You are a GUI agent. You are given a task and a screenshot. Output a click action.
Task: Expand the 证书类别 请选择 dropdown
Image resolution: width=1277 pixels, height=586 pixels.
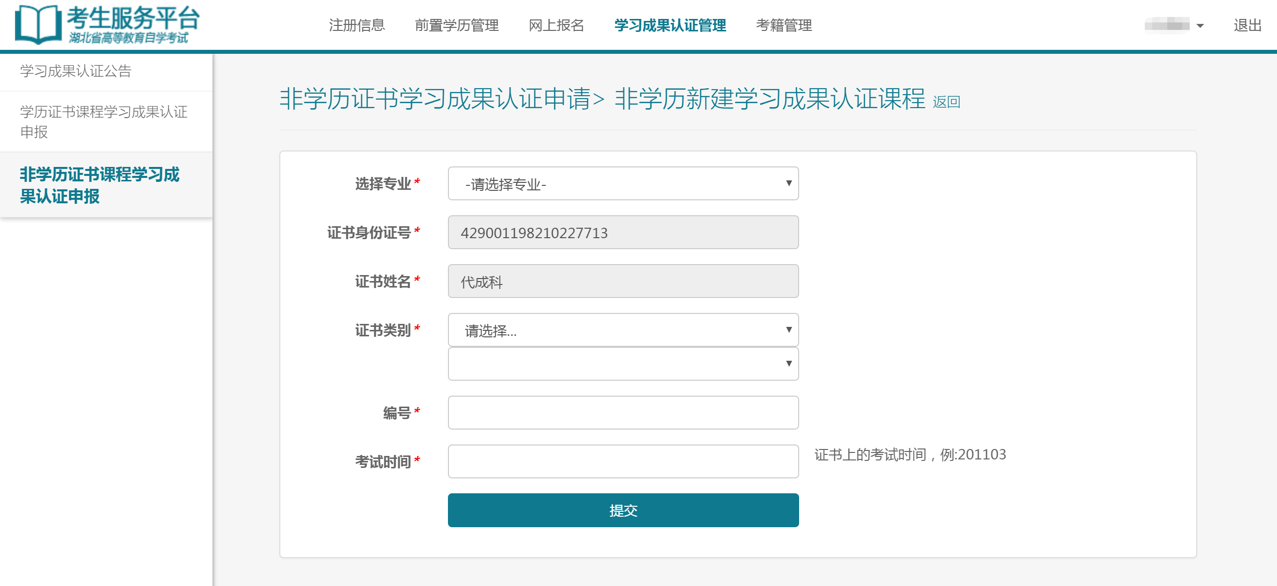pos(623,330)
